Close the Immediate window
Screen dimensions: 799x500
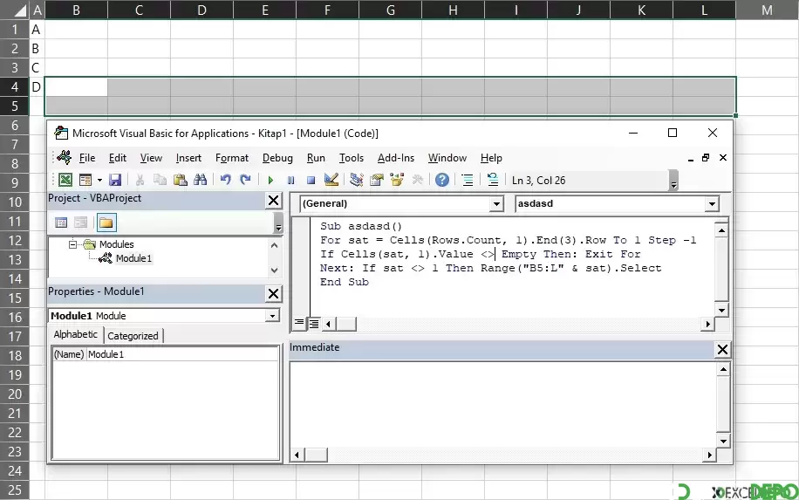[722, 350]
